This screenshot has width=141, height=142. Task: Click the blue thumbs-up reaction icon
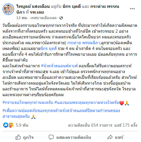pos(6,125)
